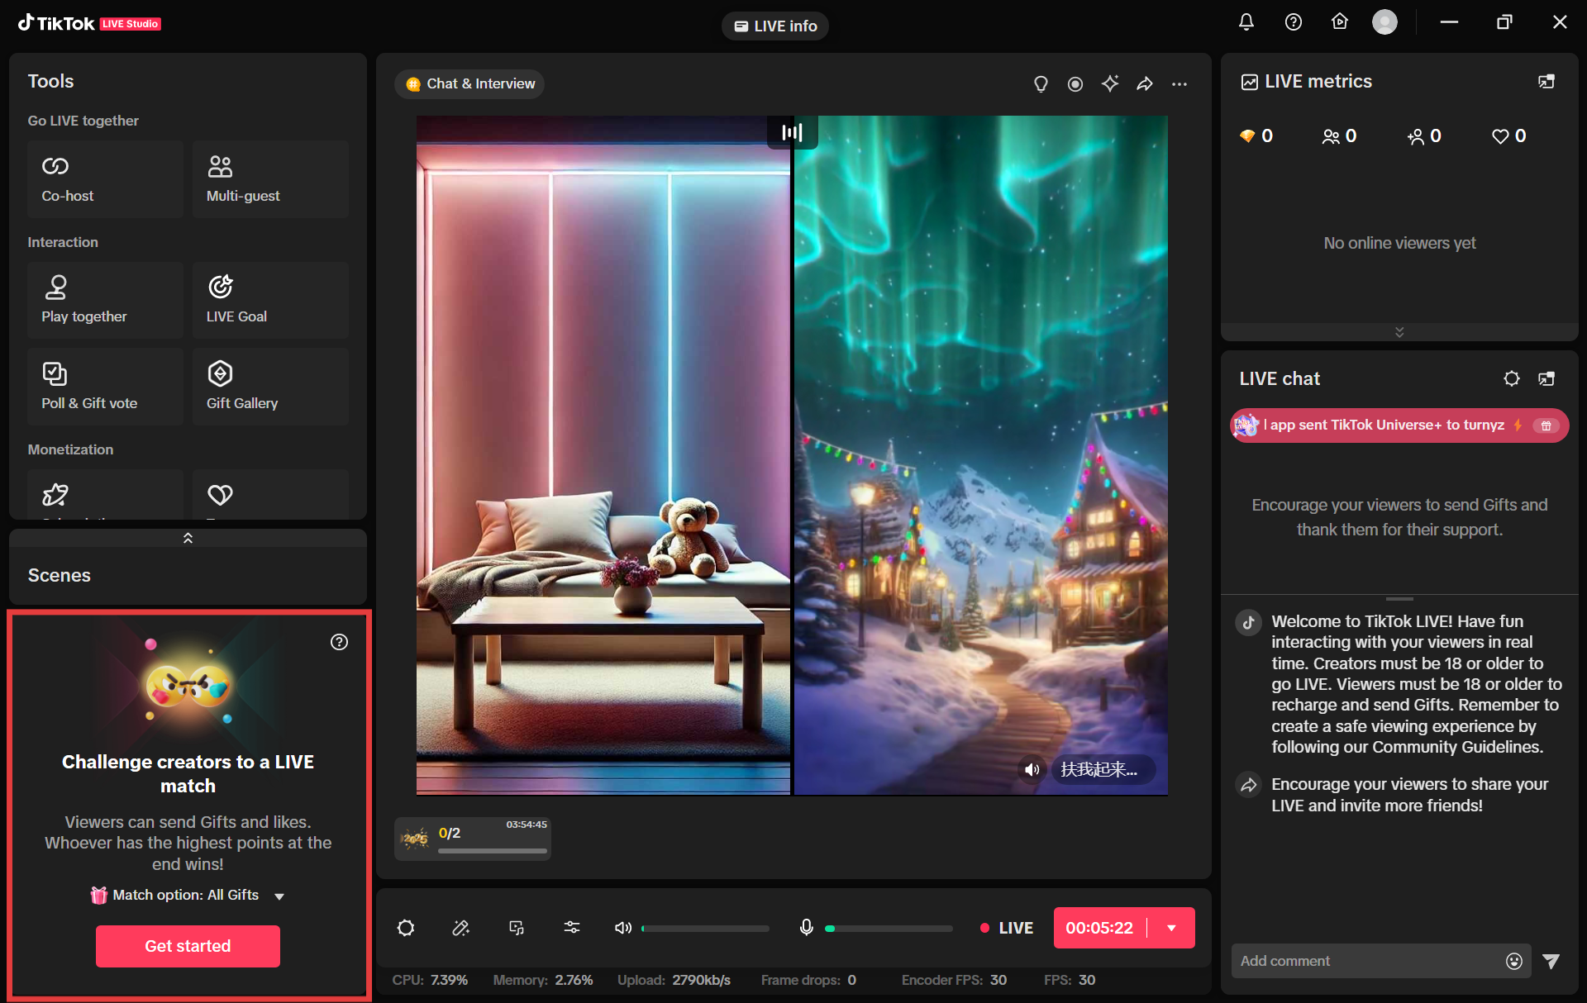This screenshot has width=1587, height=1003.
Task: Open the Multi-guest feature
Action: 270,178
